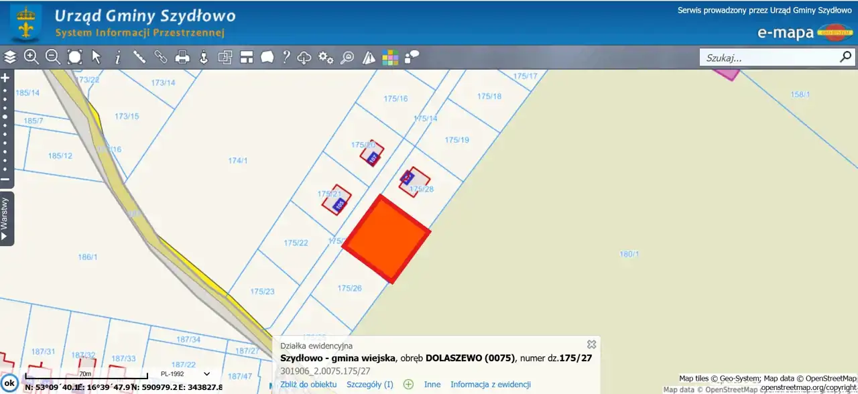Open the Szczegóły (I) link
This screenshot has height=394, width=858.
click(x=369, y=385)
